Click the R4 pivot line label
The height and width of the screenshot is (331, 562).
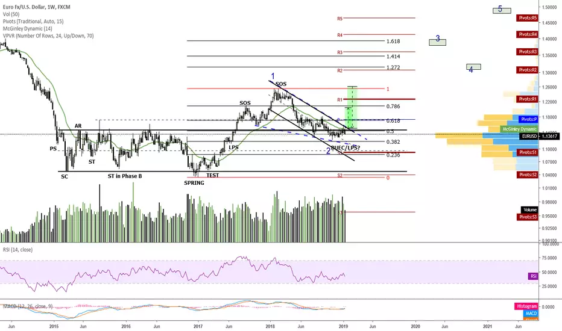[x=339, y=35]
